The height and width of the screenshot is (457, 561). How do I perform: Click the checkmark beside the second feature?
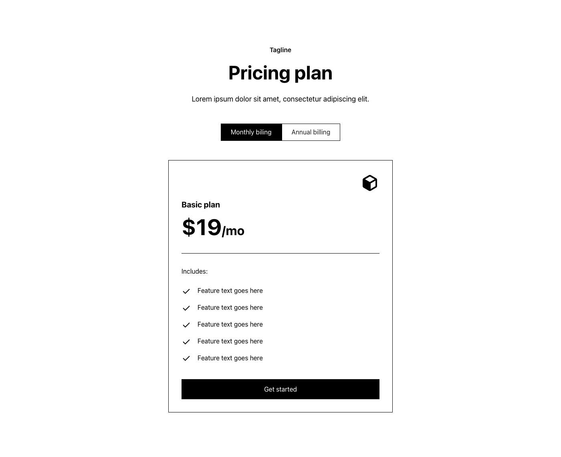(186, 308)
